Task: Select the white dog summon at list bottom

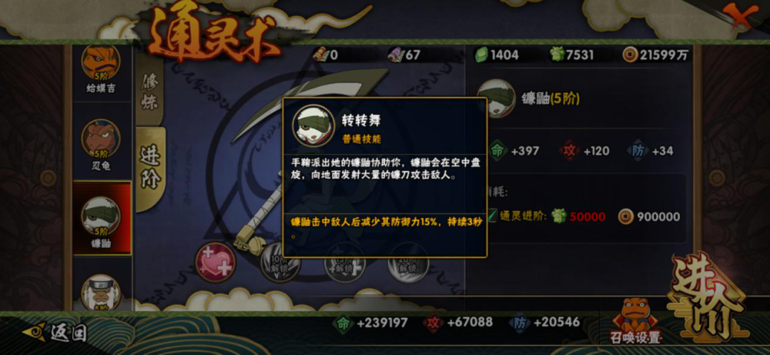Action: [x=101, y=292]
